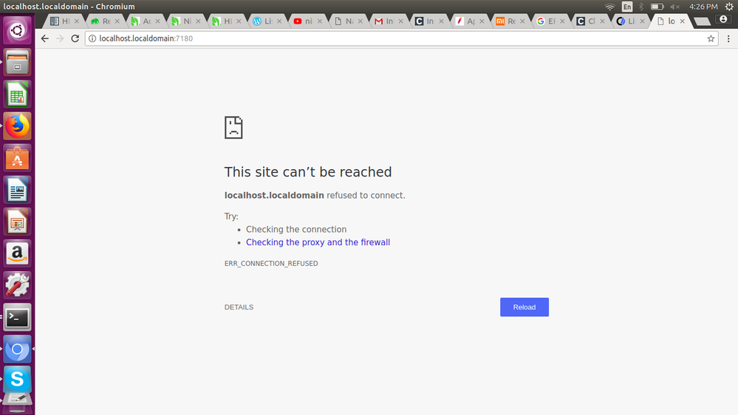The height and width of the screenshot is (415, 738).
Task: Open the battery indicator menu
Action: [657, 7]
